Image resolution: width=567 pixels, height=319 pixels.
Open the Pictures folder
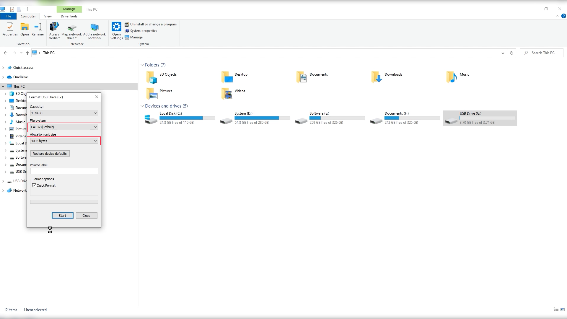159,94
